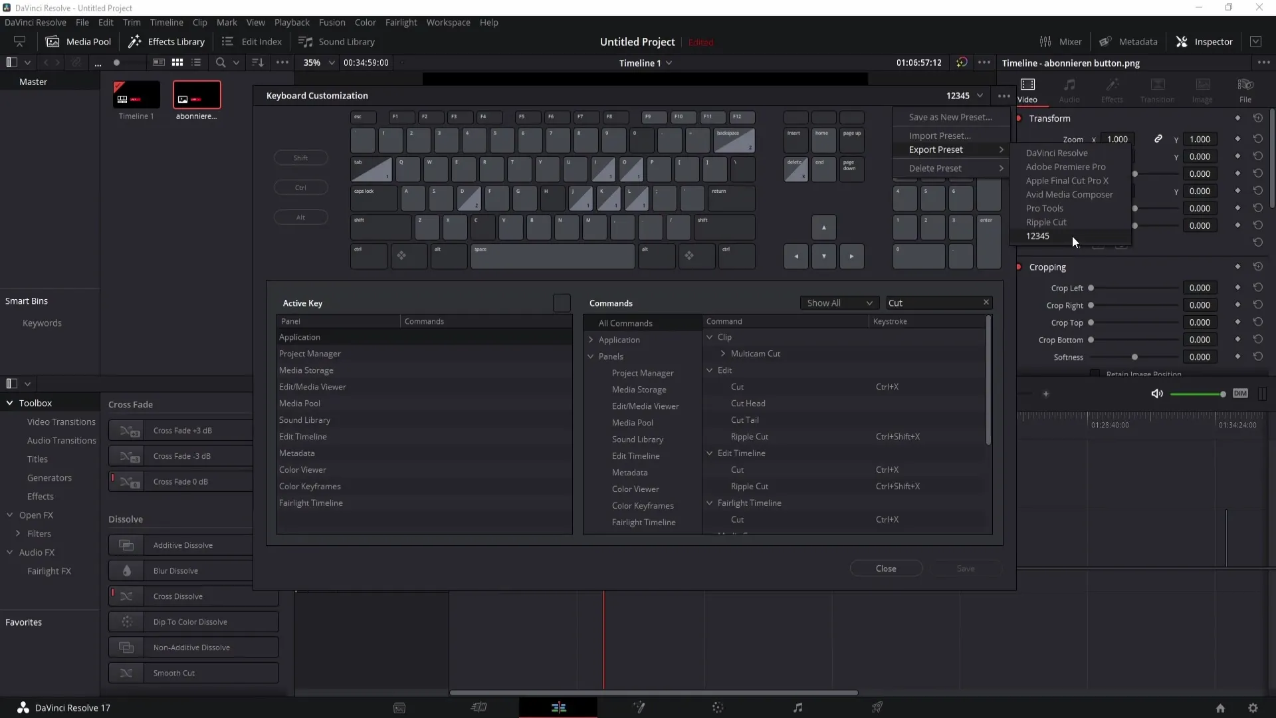
Task: Open the project settings gear icon
Action: (1253, 708)
